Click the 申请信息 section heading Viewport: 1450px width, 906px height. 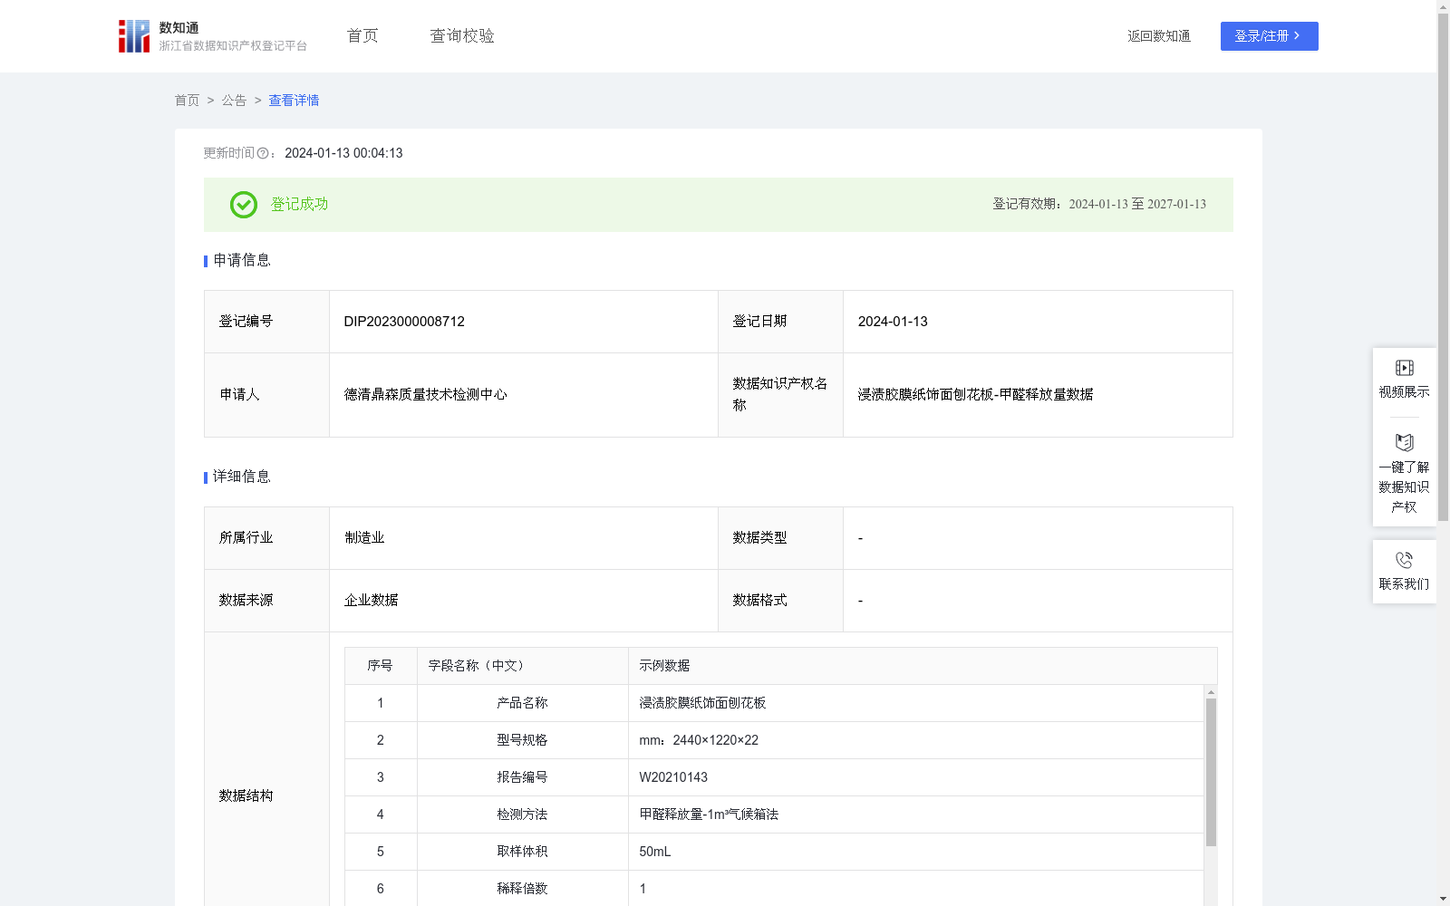[242, 261]
